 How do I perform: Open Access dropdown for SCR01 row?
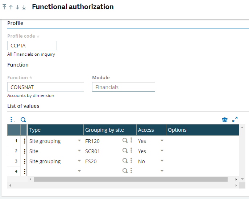click(x=162, y=151)
